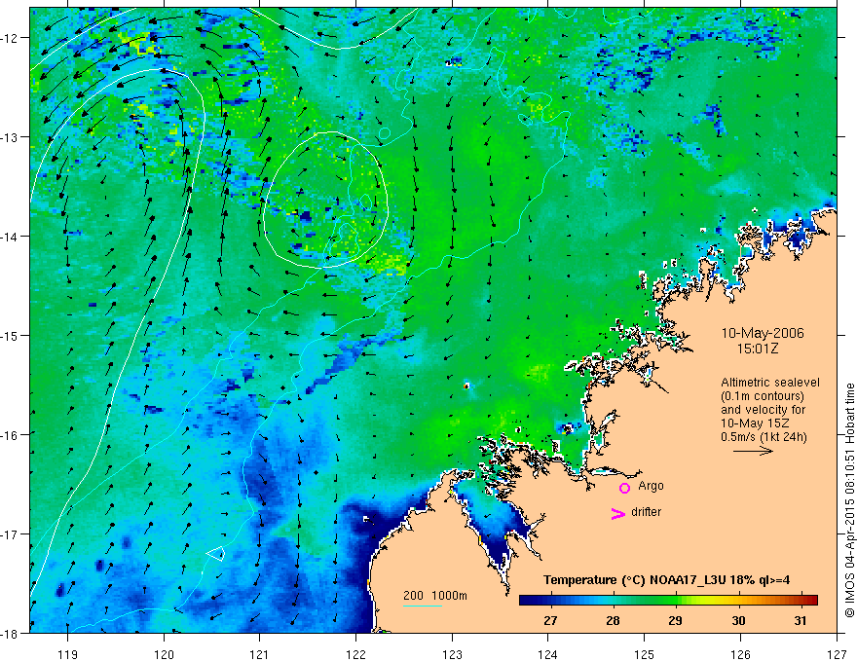Click the temperature color bar legend
The width and height of the screenshot is (857, 662).
[x=668, y=601]
